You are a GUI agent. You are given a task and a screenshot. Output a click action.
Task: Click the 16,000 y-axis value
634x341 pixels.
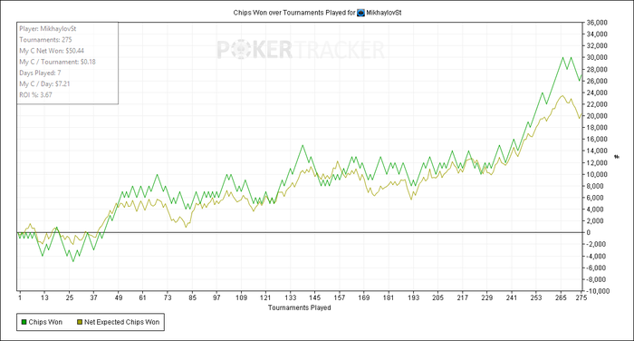pyautogui.click(x=597, y=140)
